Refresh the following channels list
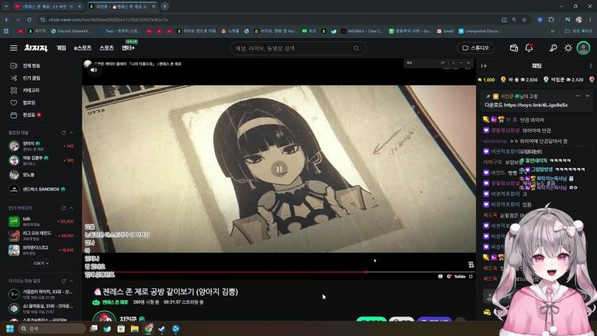 pyautogui.click(x=64, y=133)
